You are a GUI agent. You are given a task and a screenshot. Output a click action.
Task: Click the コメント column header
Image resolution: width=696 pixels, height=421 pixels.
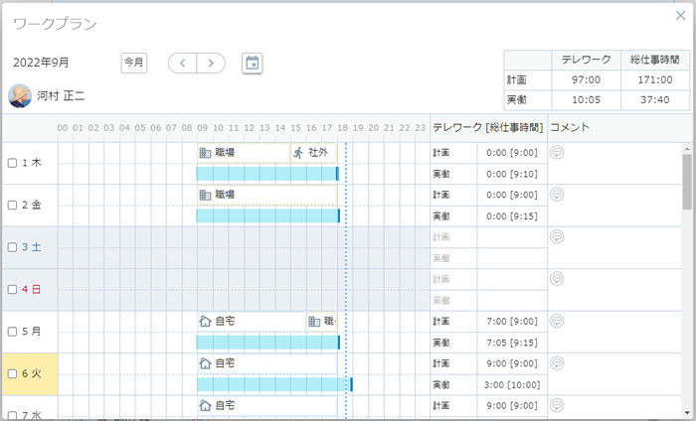point(570,128)
